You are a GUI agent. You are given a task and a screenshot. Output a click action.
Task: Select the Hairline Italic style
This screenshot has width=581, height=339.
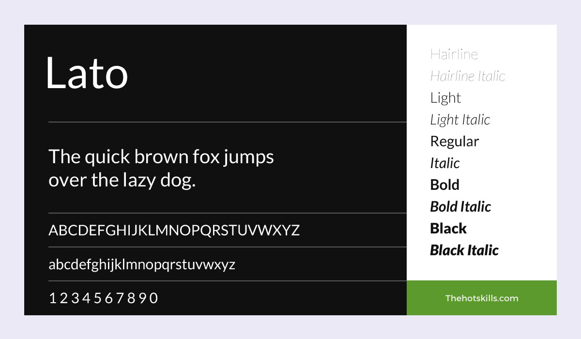pyautogui.click(x=468, y=76)
